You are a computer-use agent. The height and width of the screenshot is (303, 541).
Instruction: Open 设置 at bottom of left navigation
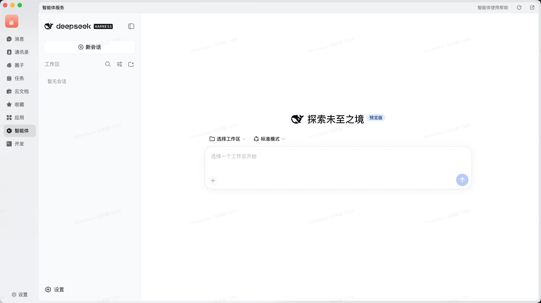coord(20,295)
